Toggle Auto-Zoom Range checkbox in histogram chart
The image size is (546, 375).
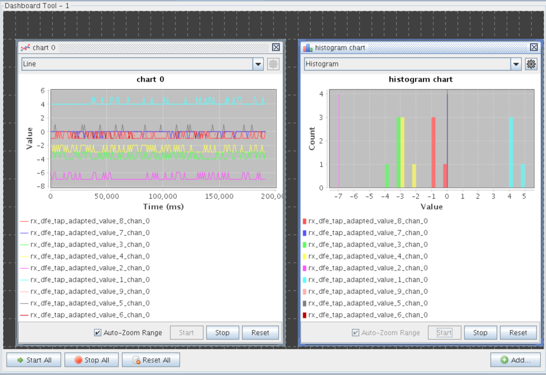[x=356, y=333]
